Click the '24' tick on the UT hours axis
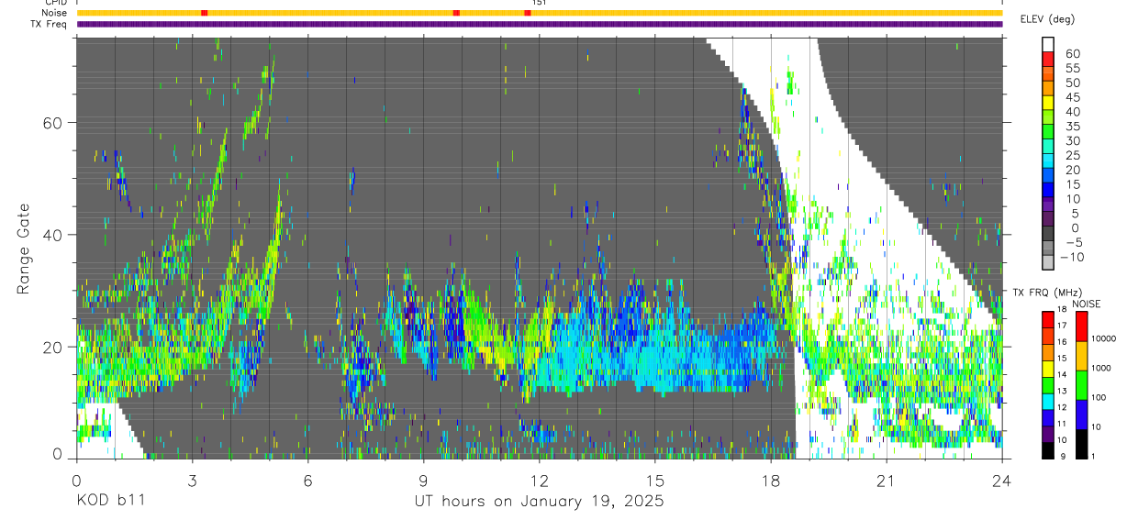 coord(1002,480)
